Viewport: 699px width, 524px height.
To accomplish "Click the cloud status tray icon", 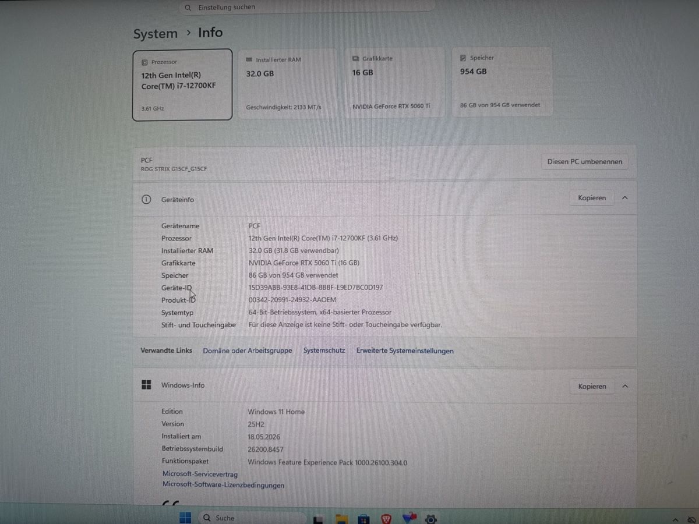I will pyautogui.click(x=691, y=519).
